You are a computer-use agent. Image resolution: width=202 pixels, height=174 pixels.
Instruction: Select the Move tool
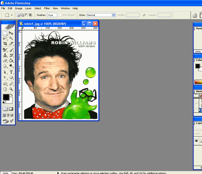(x=11, y=33)
